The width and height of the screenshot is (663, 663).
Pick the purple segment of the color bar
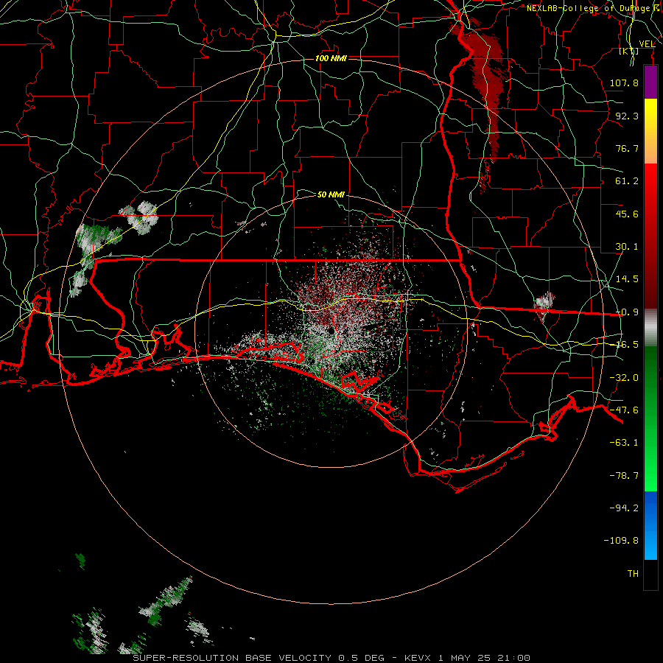(x=650, y=83)
